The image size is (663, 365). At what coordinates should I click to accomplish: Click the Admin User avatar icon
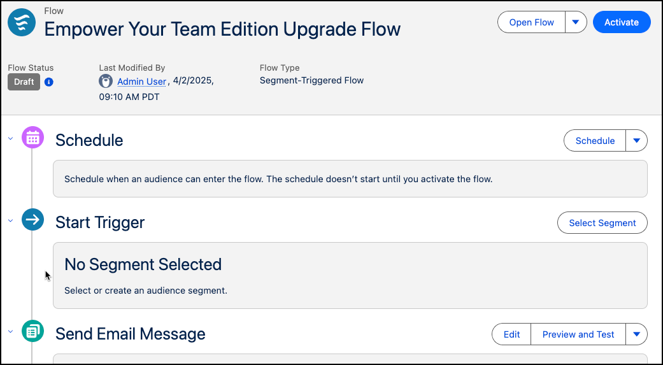[x=106, y=81]
